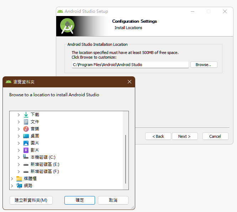Click the E: drive icon
Image resolution: width=237 pixels, height=212 pixels.
(26, 164)
